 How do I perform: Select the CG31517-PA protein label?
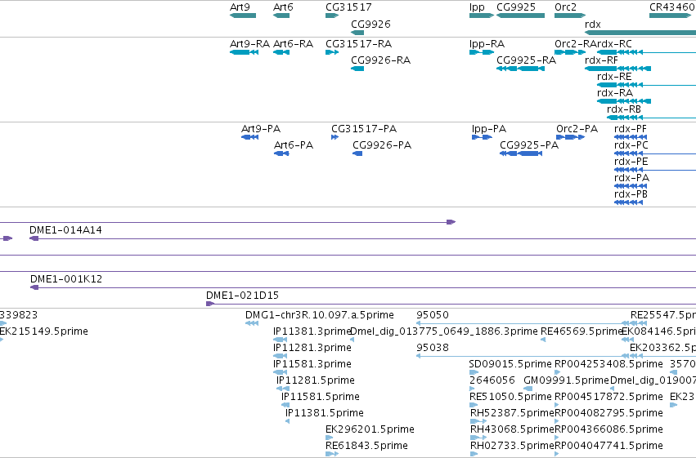(364, 129)
